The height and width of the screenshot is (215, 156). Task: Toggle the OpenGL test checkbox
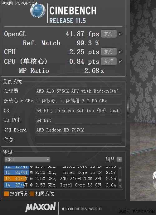click(x=120, y=34)
